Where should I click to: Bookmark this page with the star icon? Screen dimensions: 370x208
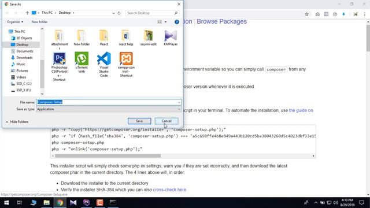click(306, 14)
